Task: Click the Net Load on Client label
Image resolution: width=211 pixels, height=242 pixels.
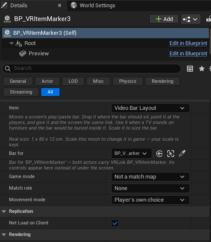Action: click(x=29, y=223)
